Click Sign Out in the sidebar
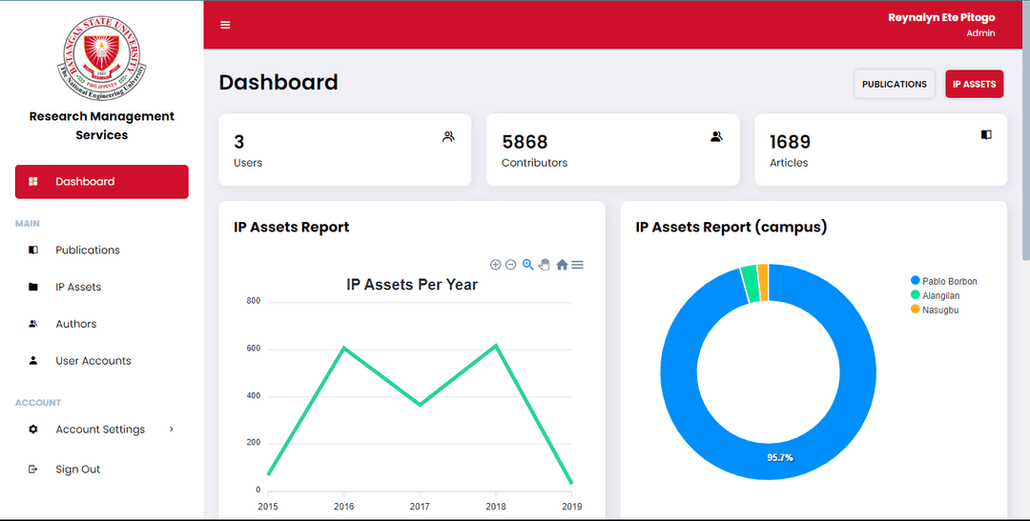 77,470
